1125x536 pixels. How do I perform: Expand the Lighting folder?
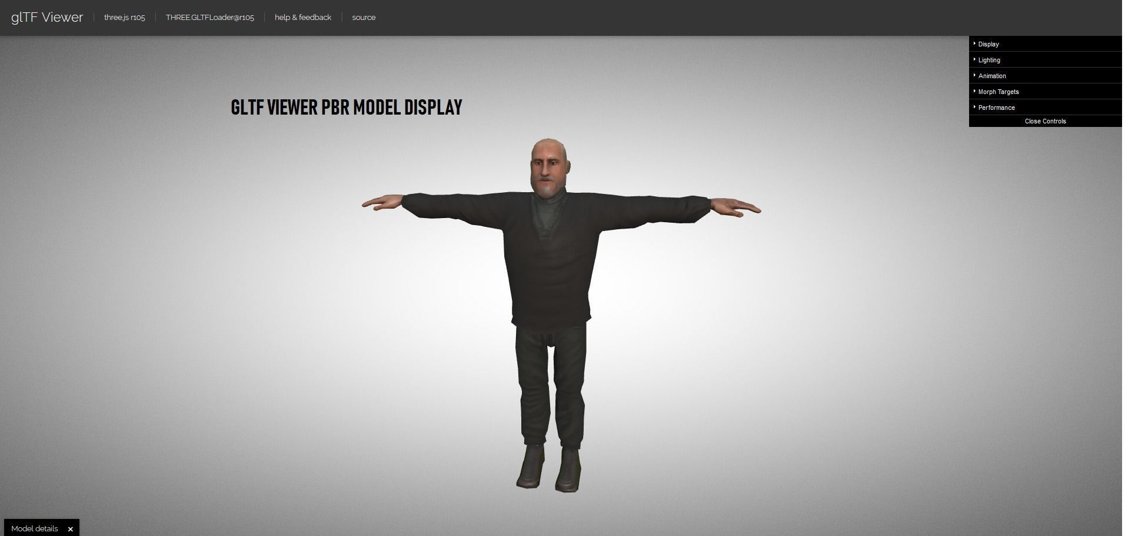[x=1045, y=60]
